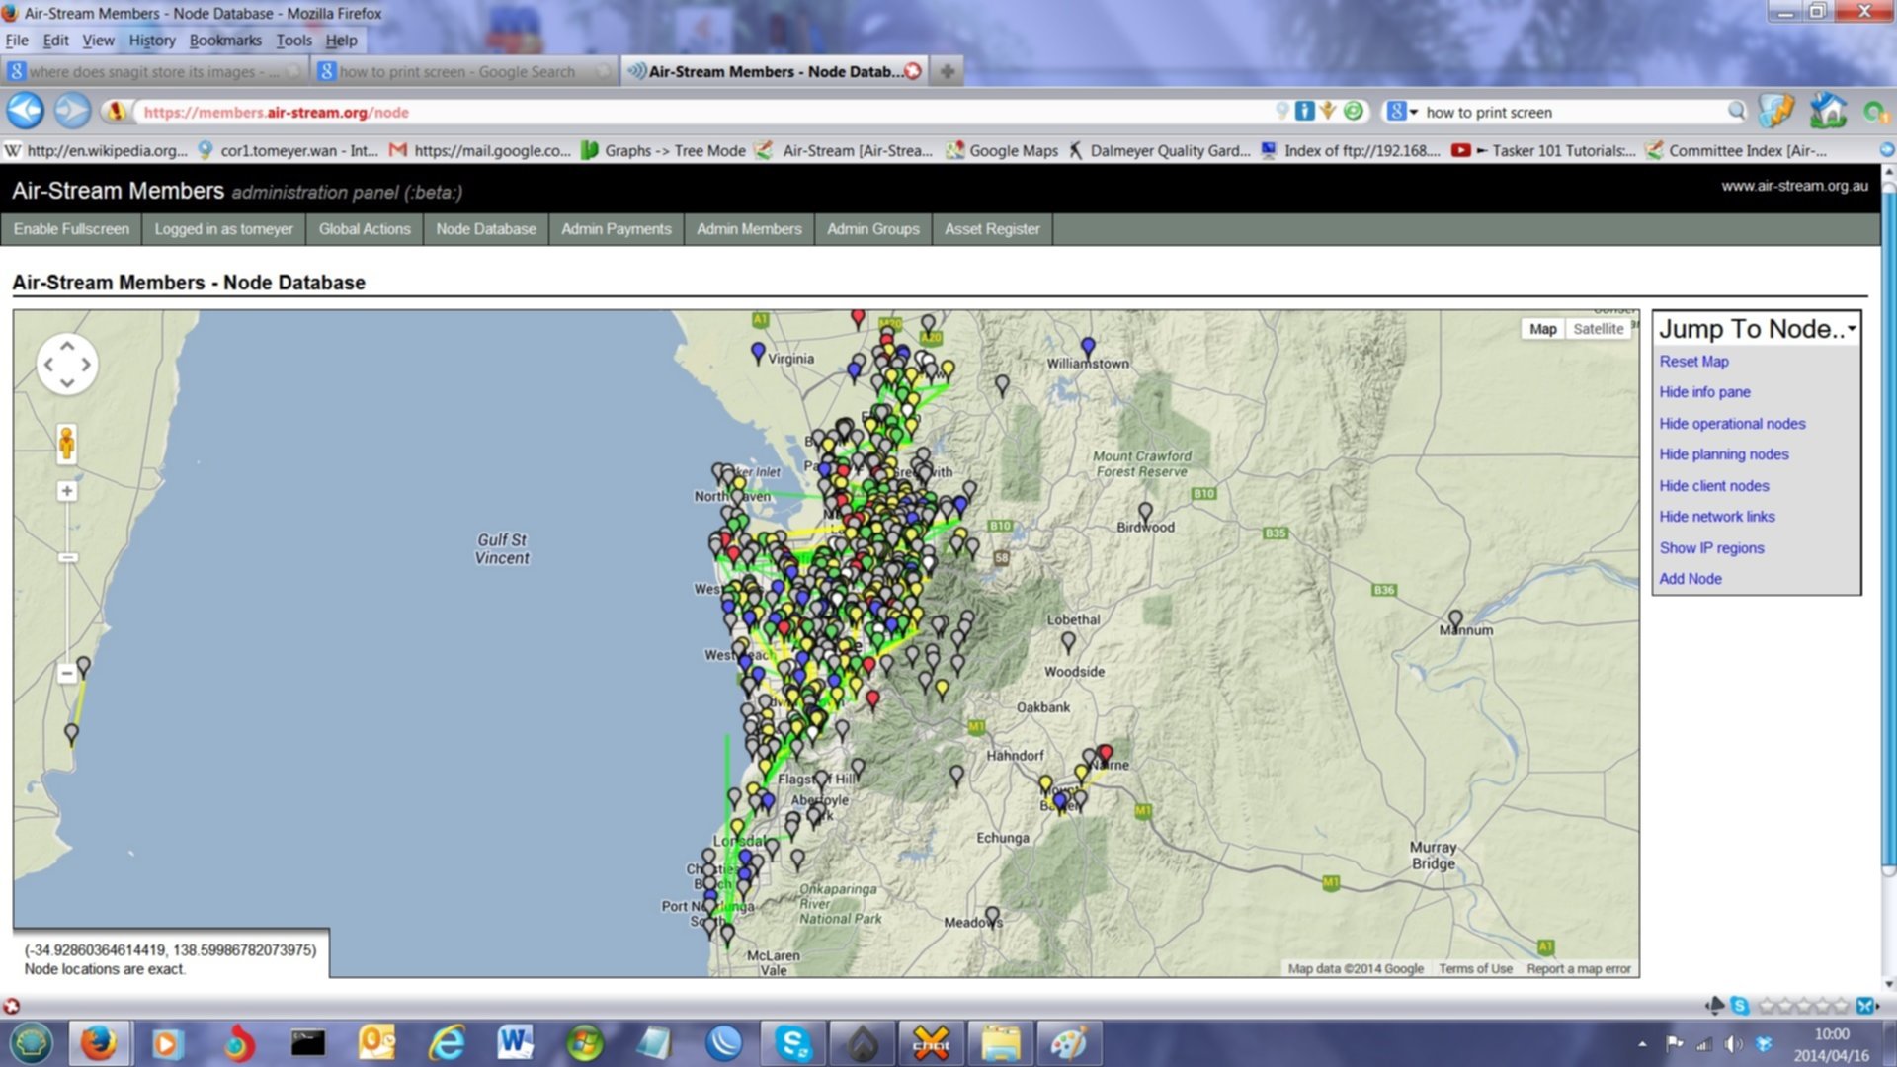Click the browser Back arrow button
This screenshot has width=1897, height=1067.
26,111
